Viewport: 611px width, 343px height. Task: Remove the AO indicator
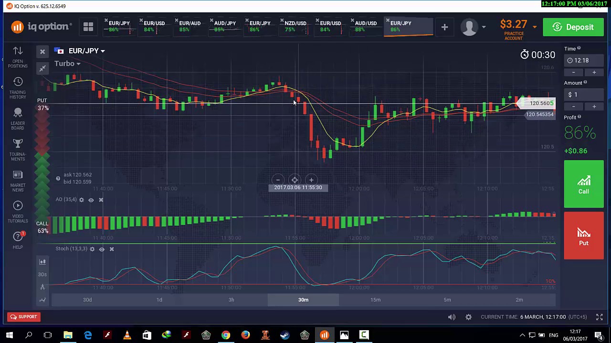[101, 200]
